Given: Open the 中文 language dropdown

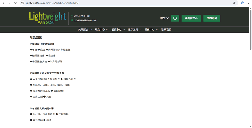Looking at the screenshot, I should click(164, 18).
